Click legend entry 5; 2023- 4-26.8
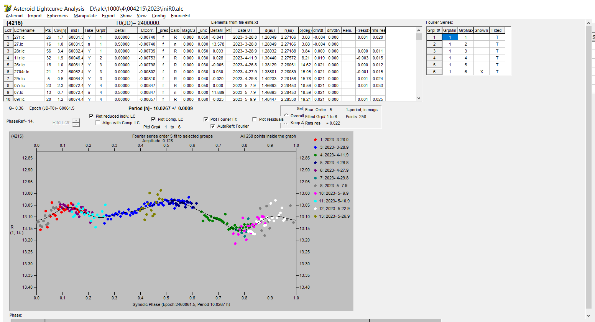The image size is (595, 322). tap(334, 163)
